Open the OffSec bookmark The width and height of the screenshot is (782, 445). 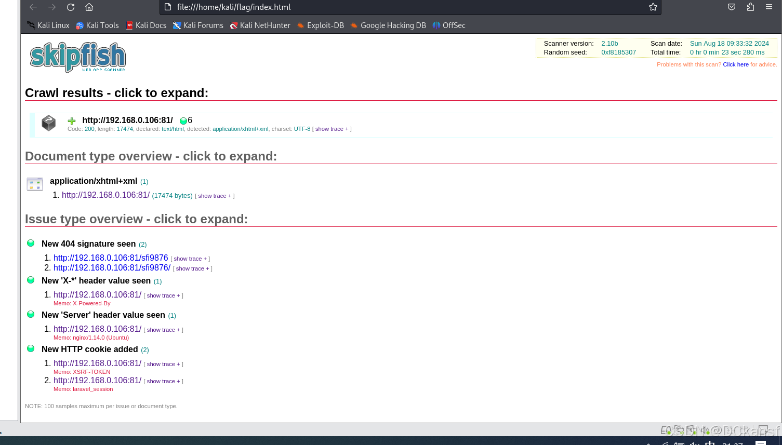pyautogui.click(x=449, y=25)
